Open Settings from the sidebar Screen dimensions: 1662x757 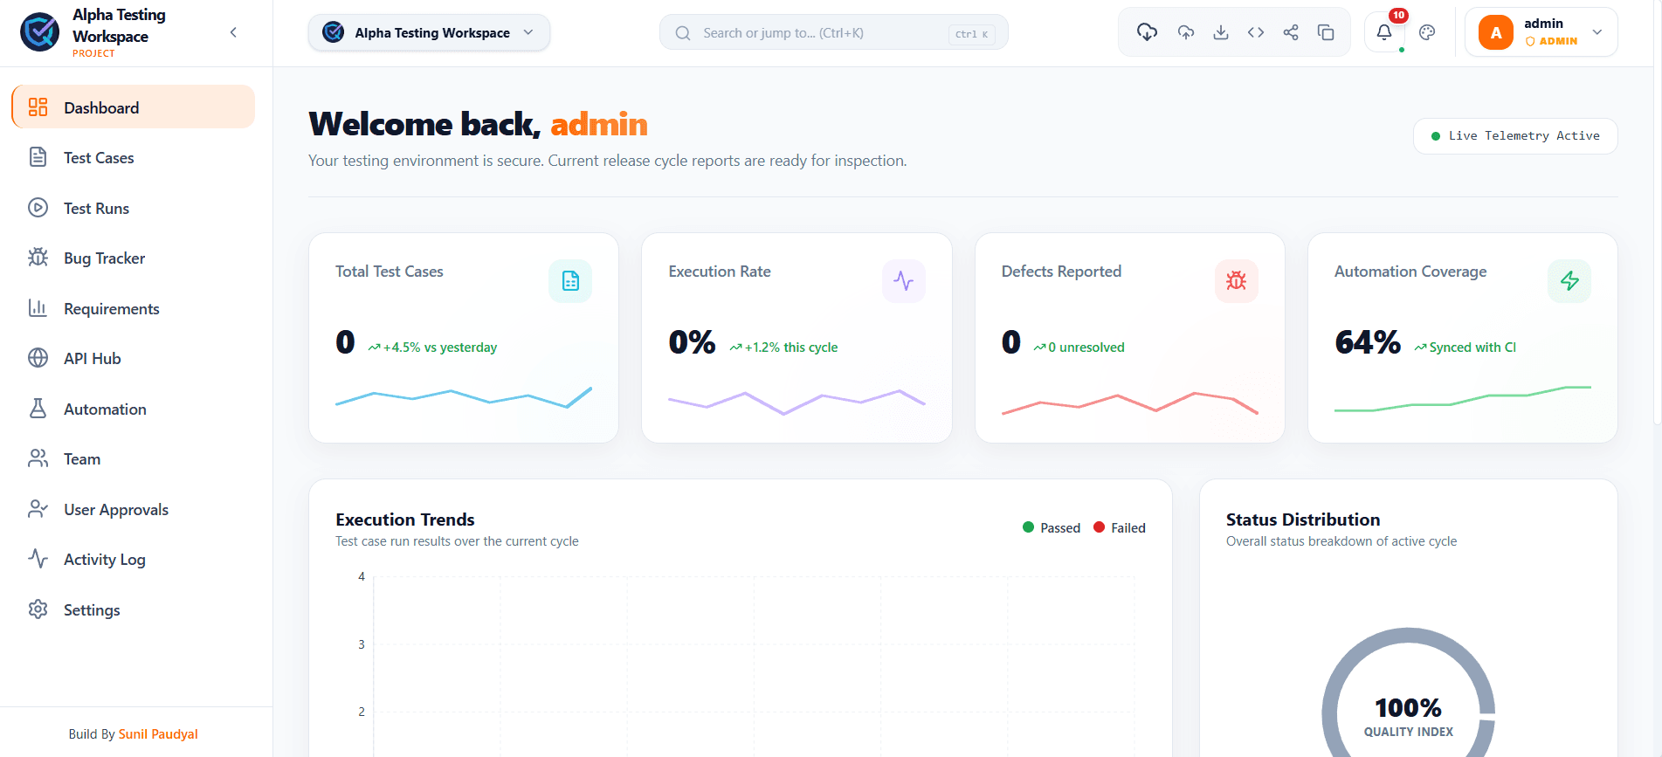134,609
